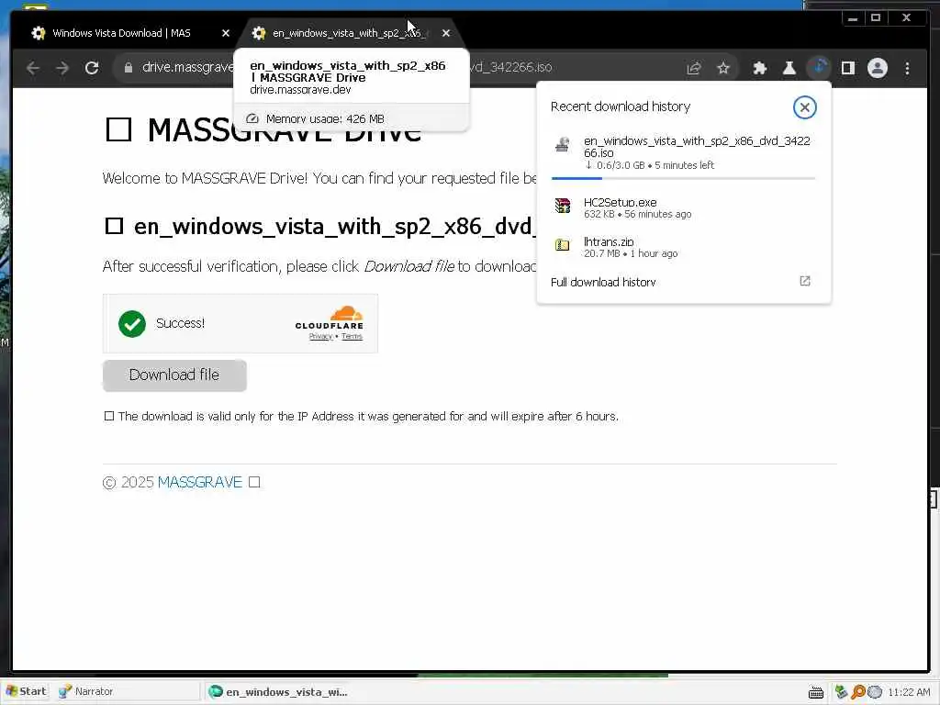Click the network tray icon
The width and height of the screenshot is (940, 705).
[x=841, y=692]
